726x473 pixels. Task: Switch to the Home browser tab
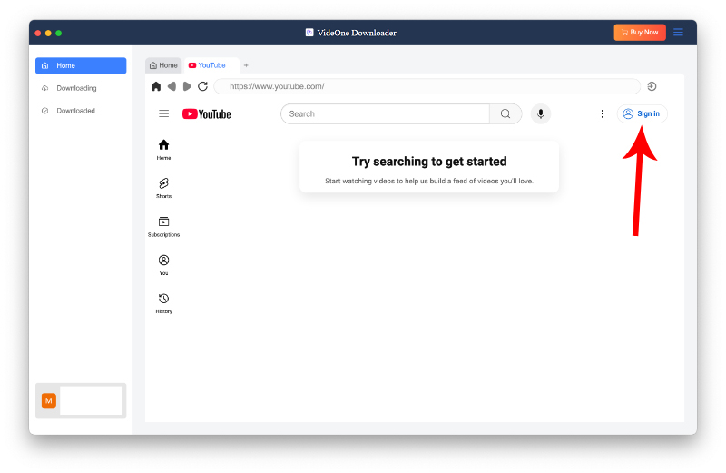pos(163,65)
